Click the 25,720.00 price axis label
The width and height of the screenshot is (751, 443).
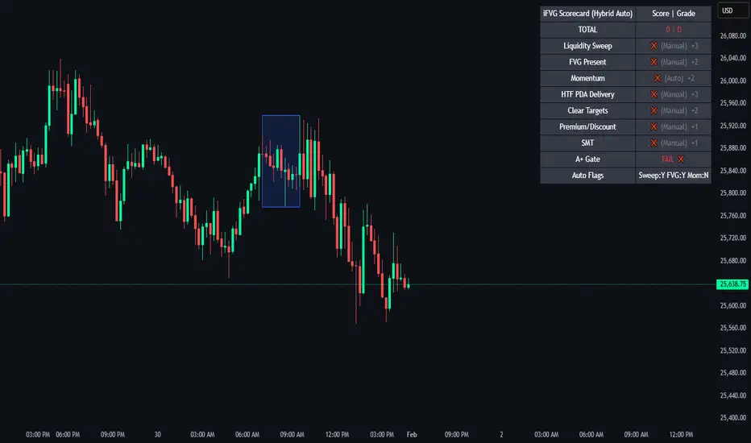732,238
